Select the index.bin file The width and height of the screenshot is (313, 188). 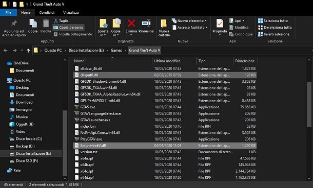click(x=165, y=126)
